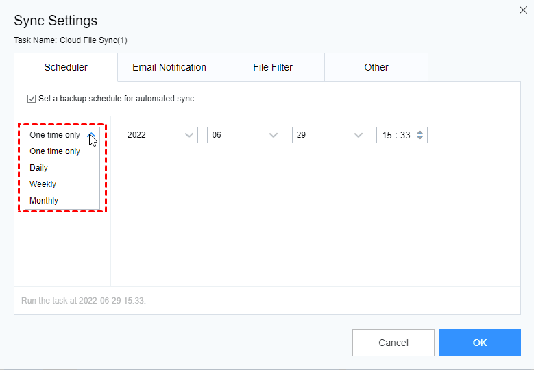Choose Daily from schedule list

(x=39, y=168)
